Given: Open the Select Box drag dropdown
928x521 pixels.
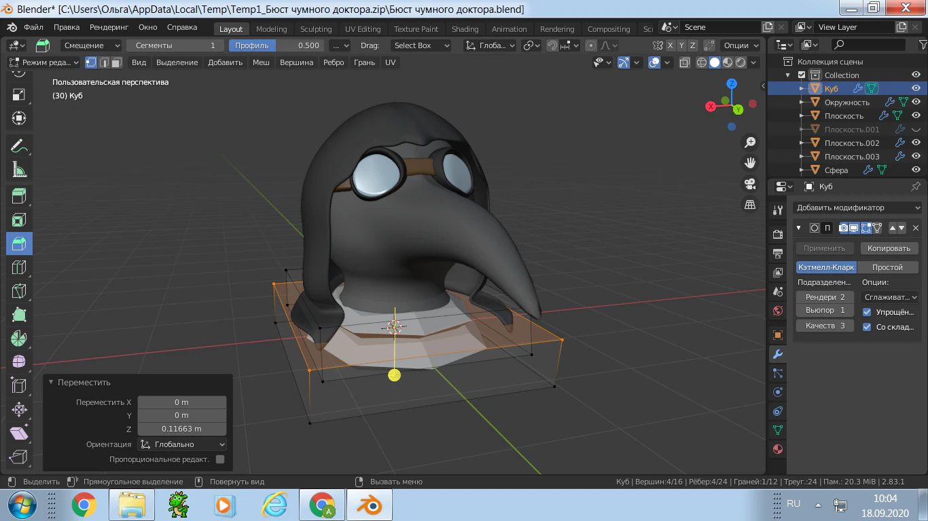Looking at the screenshot, I should [421, 45].
